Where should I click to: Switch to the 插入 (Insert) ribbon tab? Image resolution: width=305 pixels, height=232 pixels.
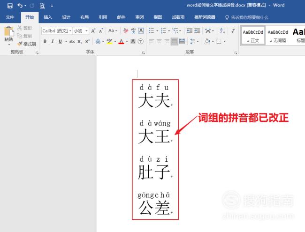pos(47,17)
